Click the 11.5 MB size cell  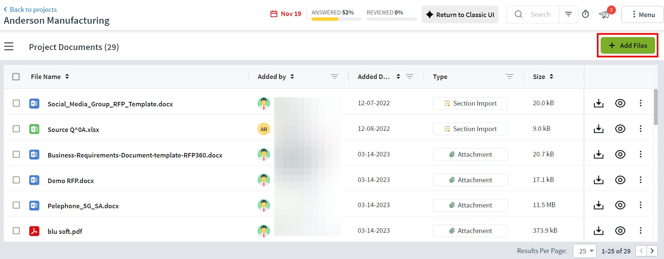click(544, 205)
